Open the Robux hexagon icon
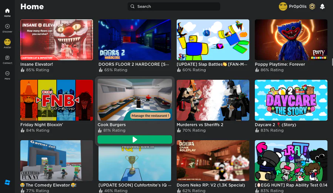 312,7
